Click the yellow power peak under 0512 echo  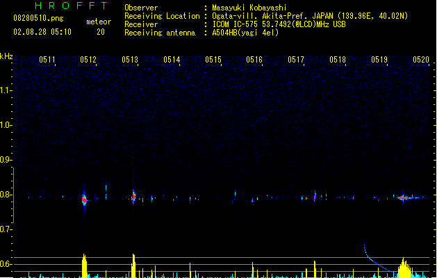coord(84,266)
